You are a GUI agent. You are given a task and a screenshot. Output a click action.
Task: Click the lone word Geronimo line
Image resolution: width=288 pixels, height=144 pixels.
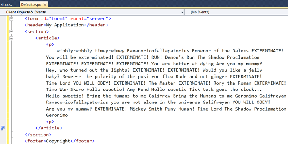[57, 115]
